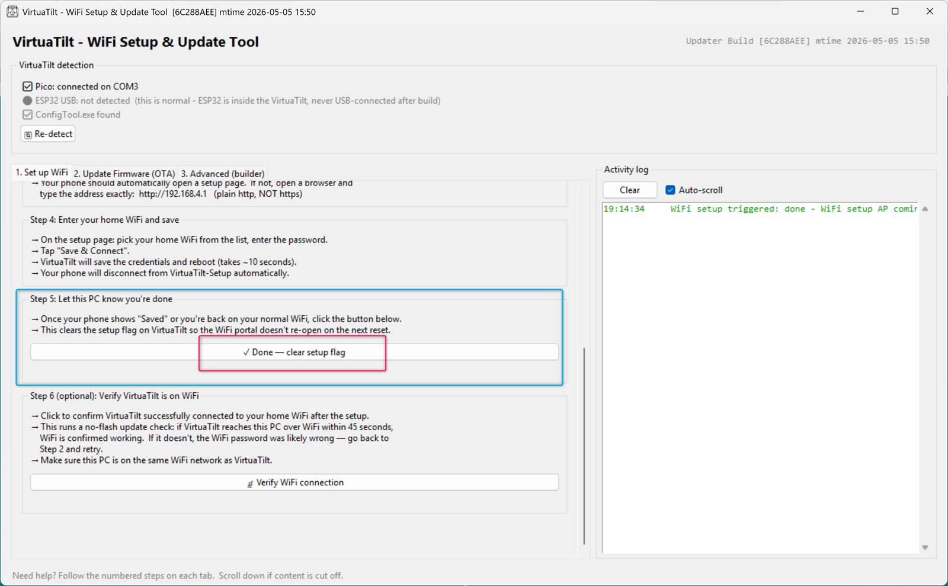Maximize the VirtuaTilt window
This screenshot has height=586, width=948.
click(x=895, y=11)
